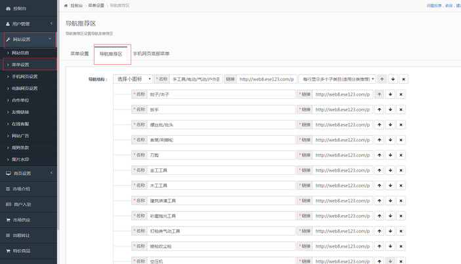Click move-down arrow for 钳子/夹子 row

point(390,94)
